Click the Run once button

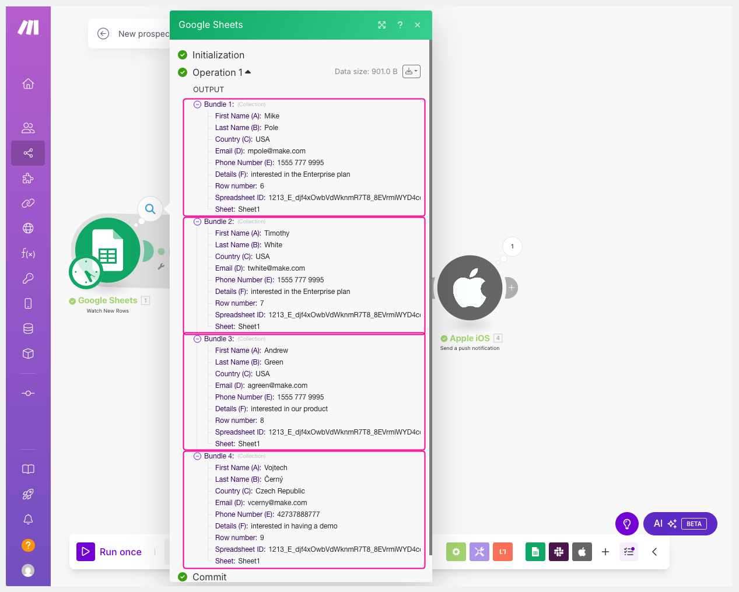[x=110, y=552]
